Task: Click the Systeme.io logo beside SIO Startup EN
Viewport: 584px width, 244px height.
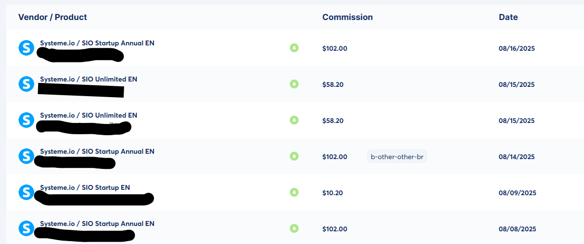Action: 26,192
